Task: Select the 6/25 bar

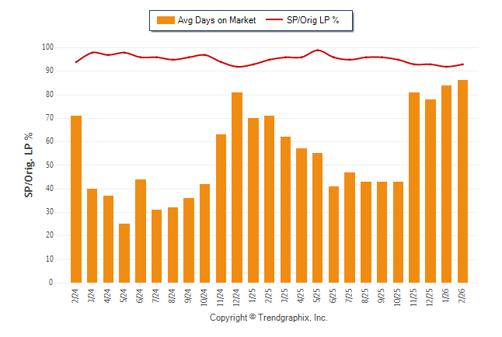Action: 334,235
